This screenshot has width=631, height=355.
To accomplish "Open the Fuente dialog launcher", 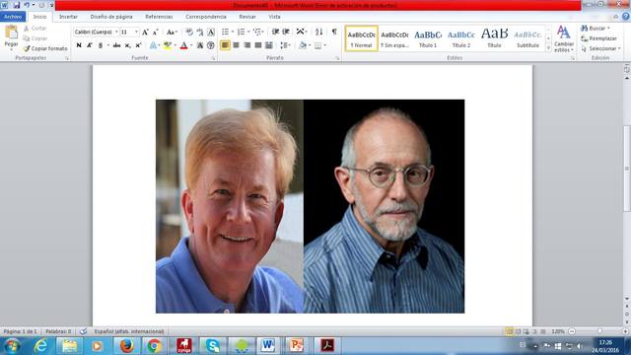I will pos(214,58).
